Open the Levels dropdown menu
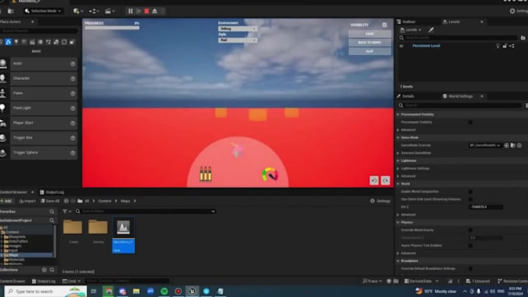The width and height of the screenshot is (528, 297). 411,30
